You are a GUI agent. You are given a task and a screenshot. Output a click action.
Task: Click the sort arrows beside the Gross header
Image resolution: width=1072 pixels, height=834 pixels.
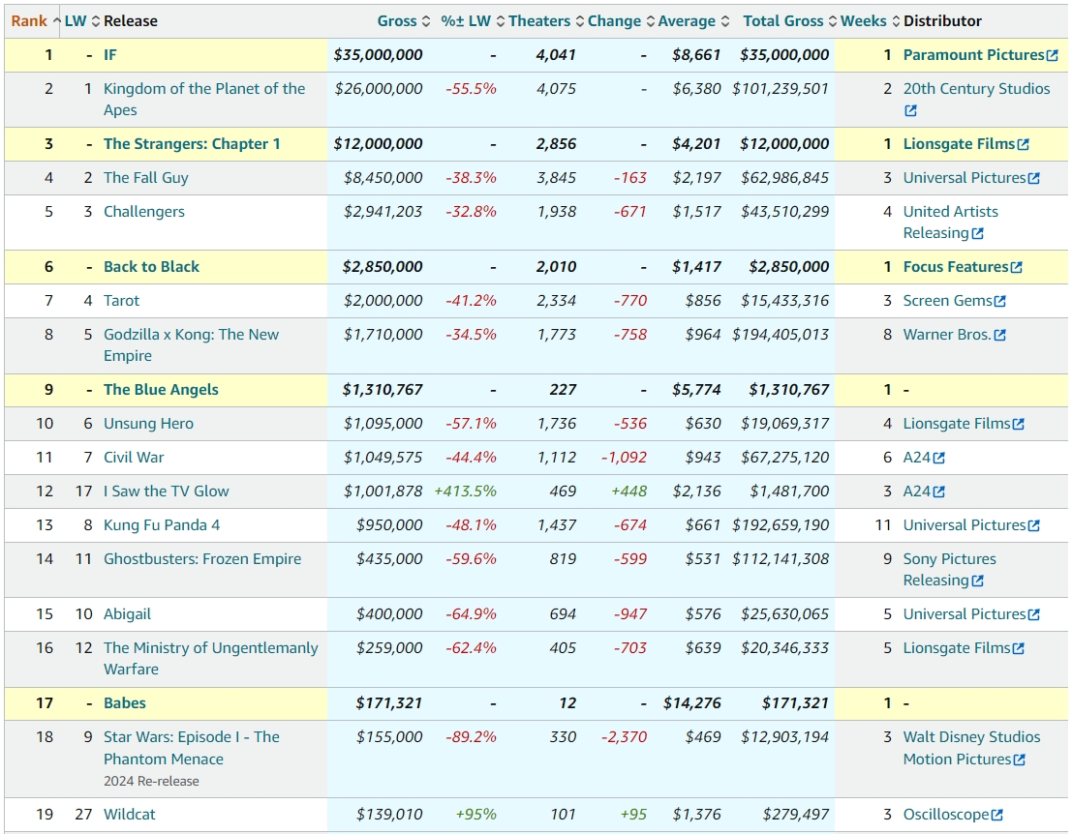tap(426, 21)
